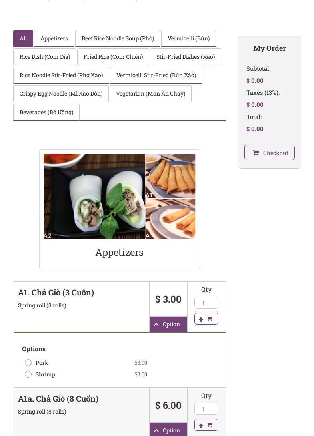Select the Fried Rice (Cơm Chiên) tab

113,57
